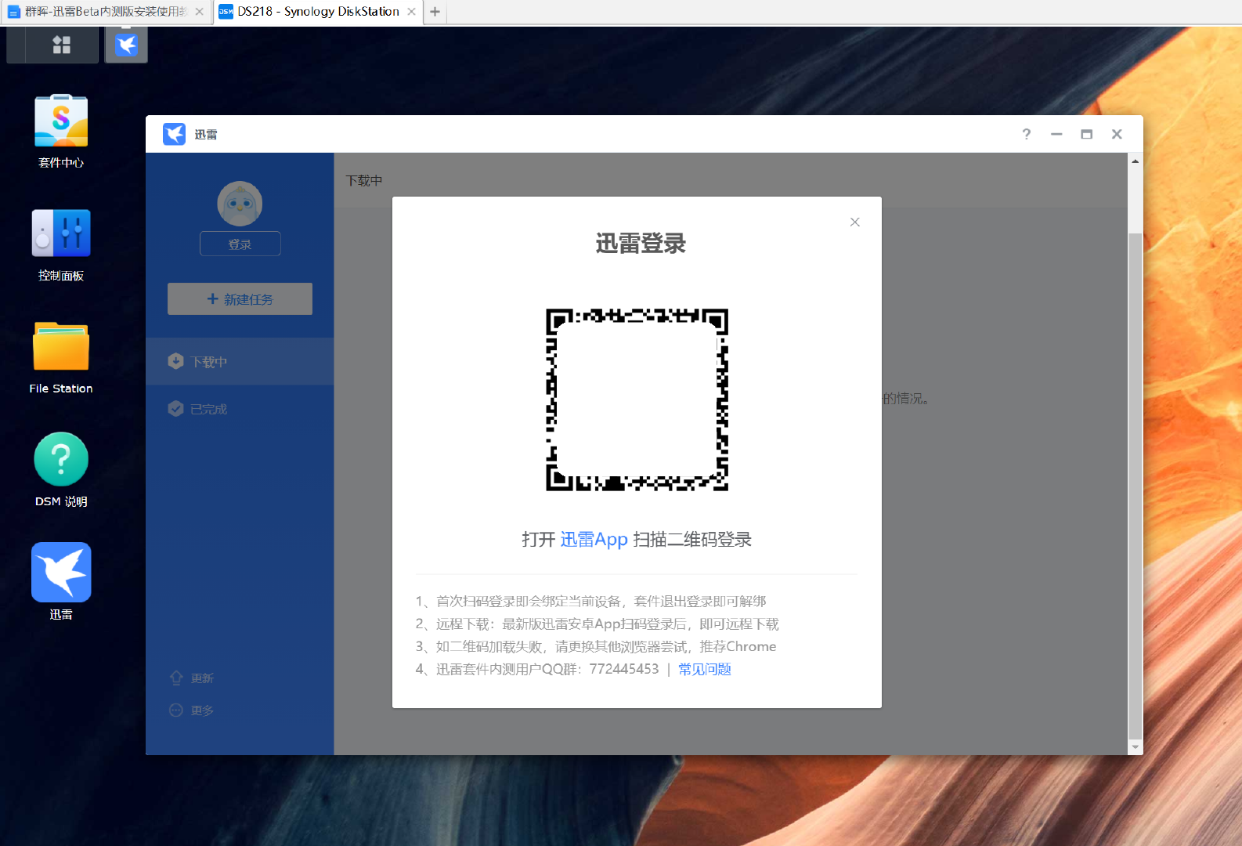Switch to the DS218 Synology DiskStation tab
This screenshot has width=1242, height=846.
point(318,12)
